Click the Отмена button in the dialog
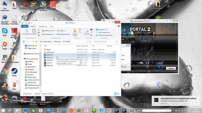202x113 pixels. [x=123, y=67]
